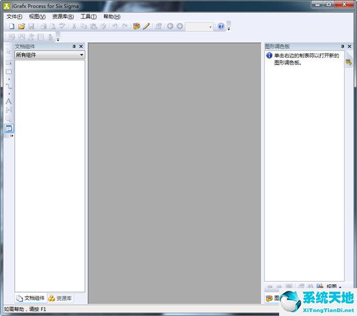Image resolution: width=357 pixels, height=316 pixels.
Task: Click the shape palette icon in toolbar
Action: pos(136,26)
